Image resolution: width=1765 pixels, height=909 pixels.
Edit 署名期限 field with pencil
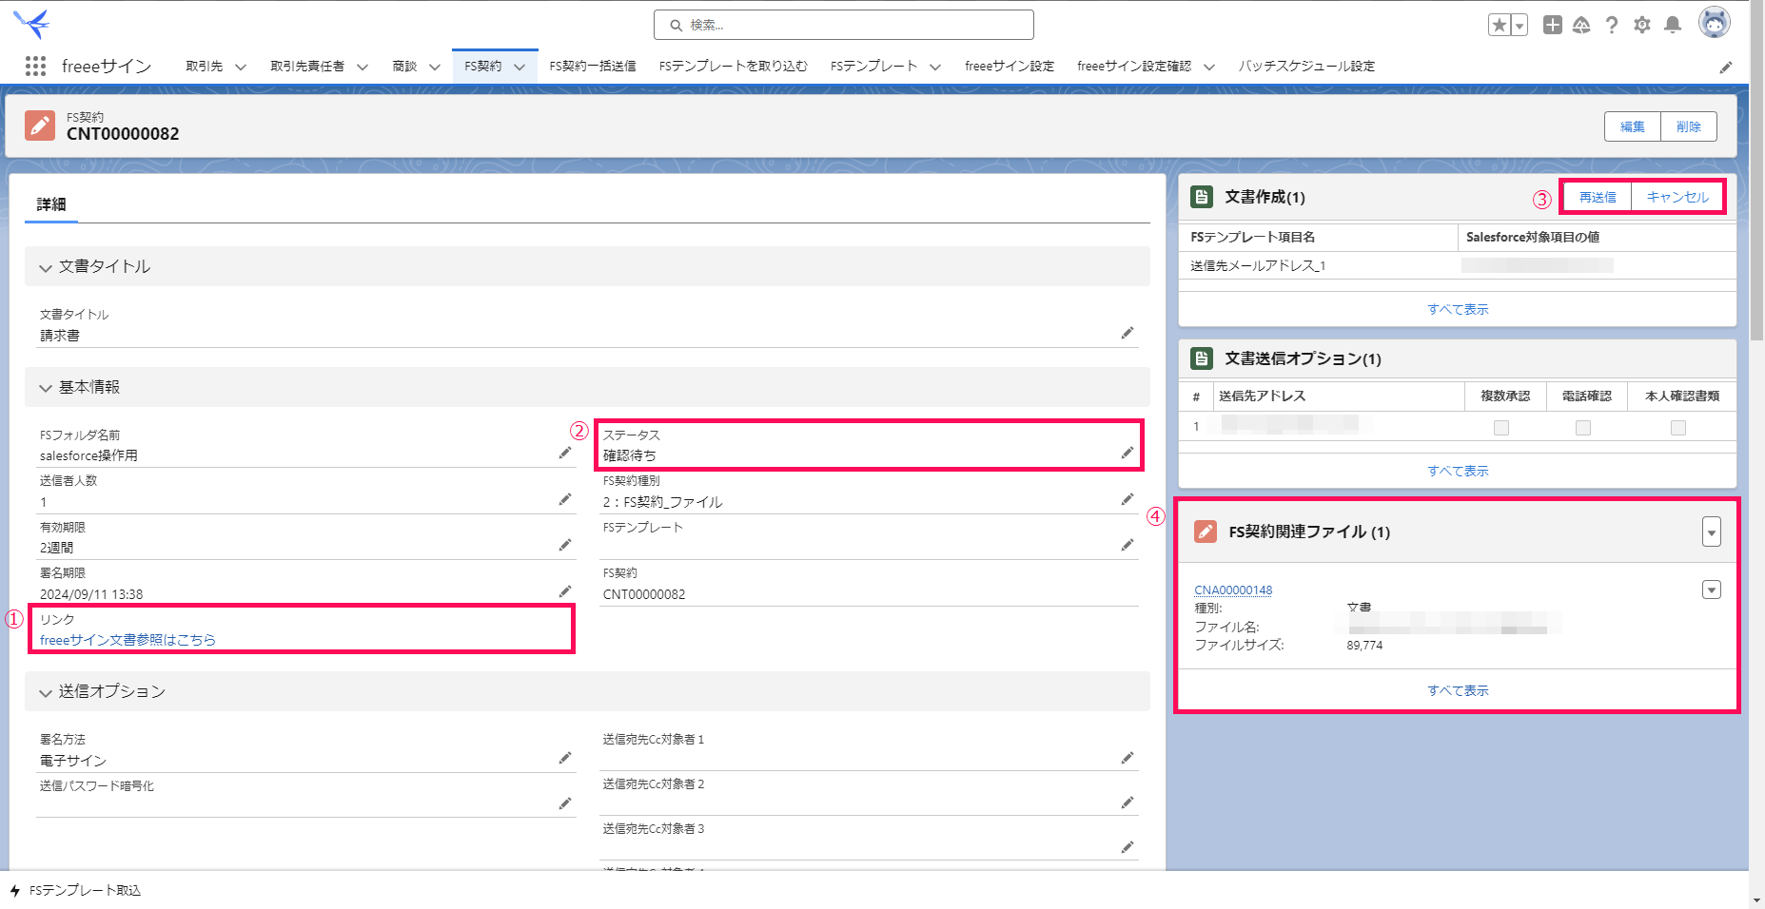[x=565, y=591]
